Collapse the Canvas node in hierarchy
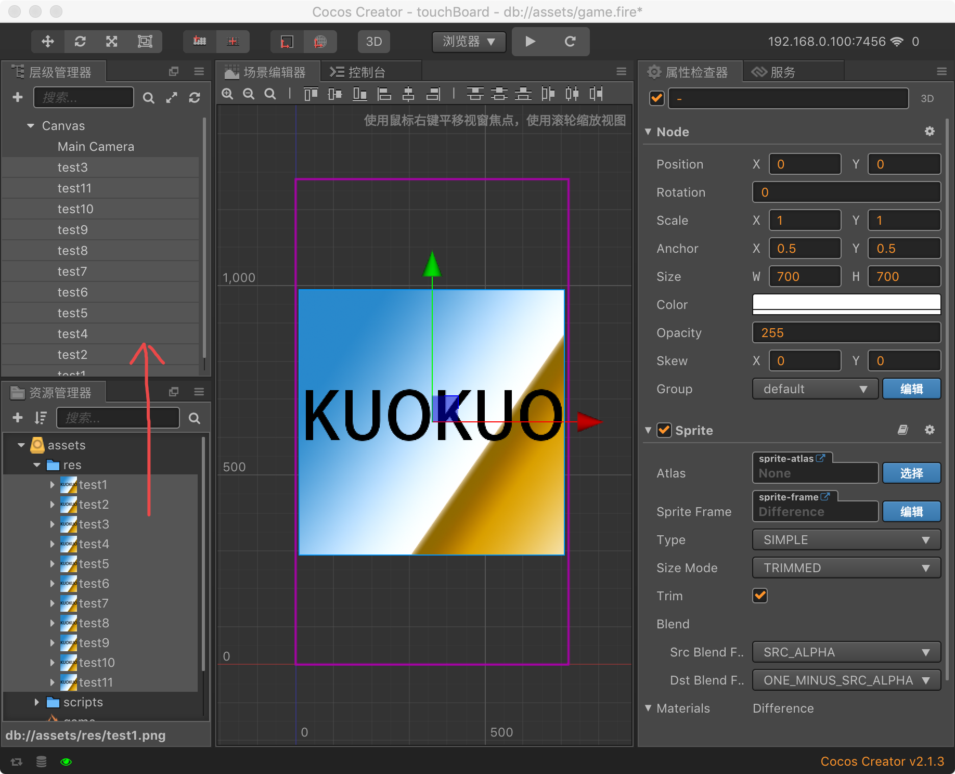The height and width of the screenshot is (774, 955). (31, 126)
